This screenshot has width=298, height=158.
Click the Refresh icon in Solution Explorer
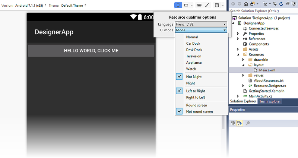pos(281,4)
